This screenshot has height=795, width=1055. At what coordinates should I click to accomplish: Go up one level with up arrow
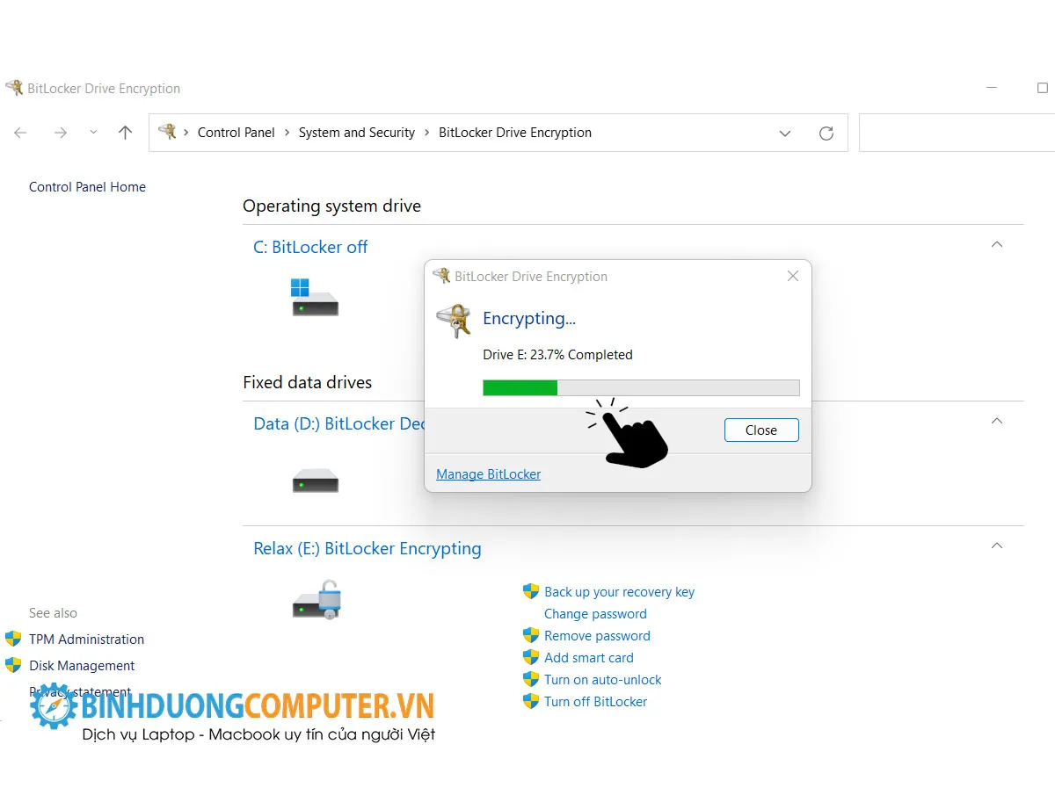[x=125, y=133]
